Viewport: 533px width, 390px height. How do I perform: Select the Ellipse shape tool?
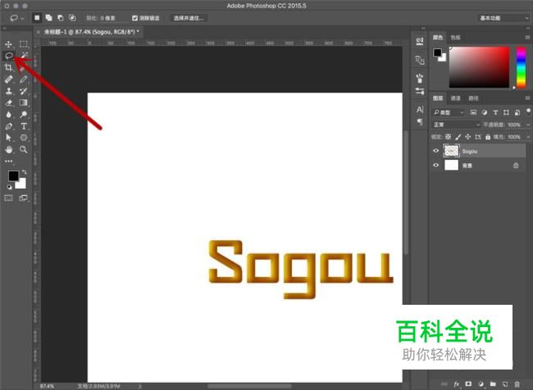point(24,138)
